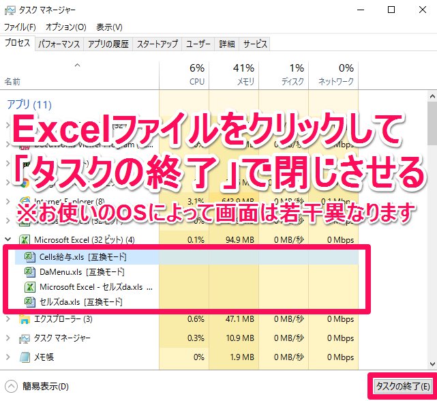
Task: Sort processes by CPU column
Action: point(184,76)
